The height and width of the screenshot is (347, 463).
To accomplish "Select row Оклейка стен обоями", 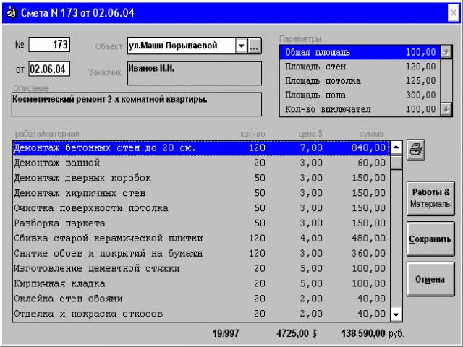I will (x=201, y=299).
